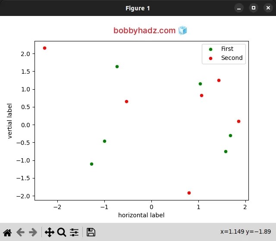Click the −1.5 y-axis tick label
276x241 pixels.
click(23, 178)
